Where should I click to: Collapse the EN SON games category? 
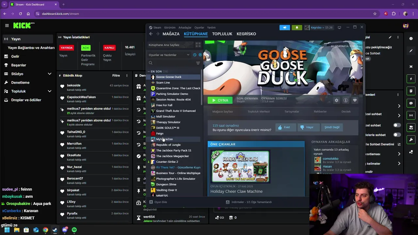click(149, 71)
